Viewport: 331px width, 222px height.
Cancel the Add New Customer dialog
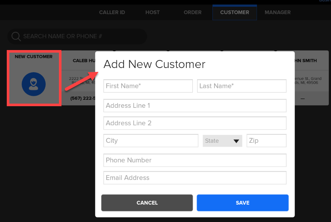tap(147, 203)
